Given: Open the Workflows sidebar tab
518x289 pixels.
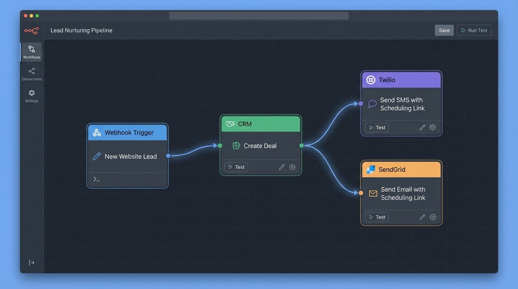Looking at the screenshot, I should [32, 52].
